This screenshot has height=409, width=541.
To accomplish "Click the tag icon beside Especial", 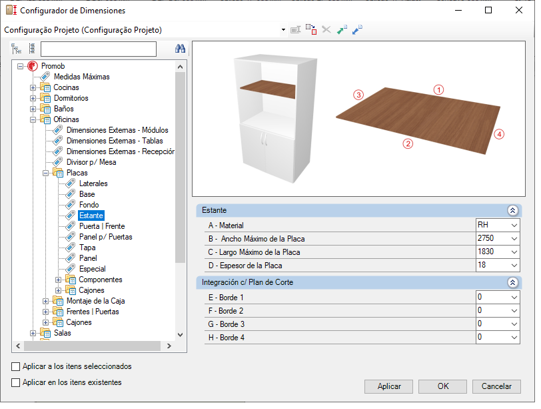I will coord(71,269).
